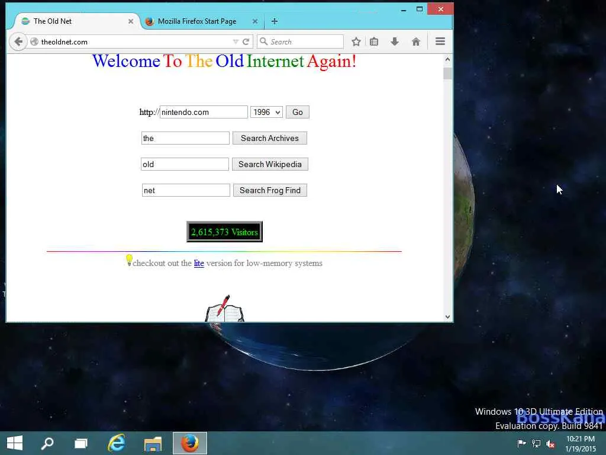
Task: Open File Explorer from taskbar
Action: click(x=153, y=444)
